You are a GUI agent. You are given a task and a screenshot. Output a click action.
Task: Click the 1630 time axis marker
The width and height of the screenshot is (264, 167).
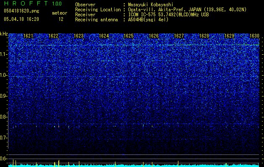254,36
